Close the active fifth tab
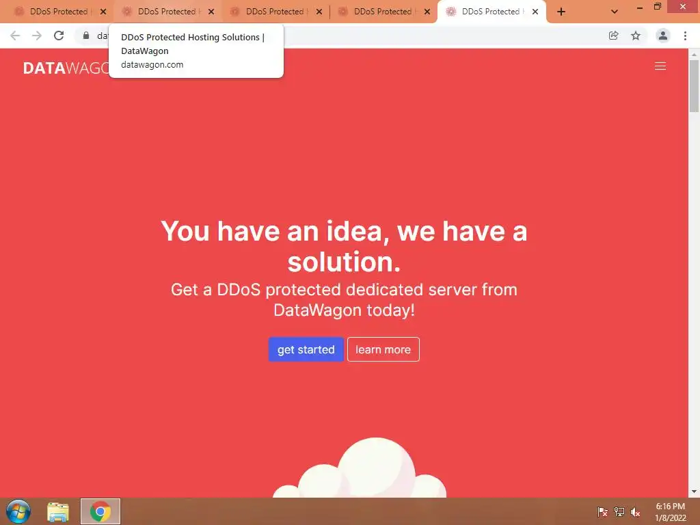The image size is (700, 525). coord(535,12)
